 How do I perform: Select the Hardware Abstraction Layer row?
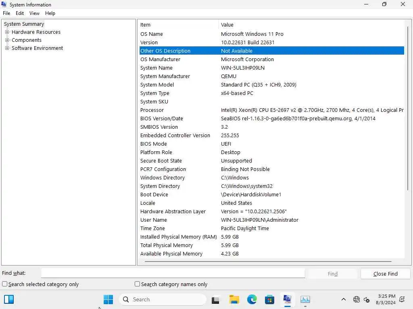pyautogui.click(x=271, y=212)
